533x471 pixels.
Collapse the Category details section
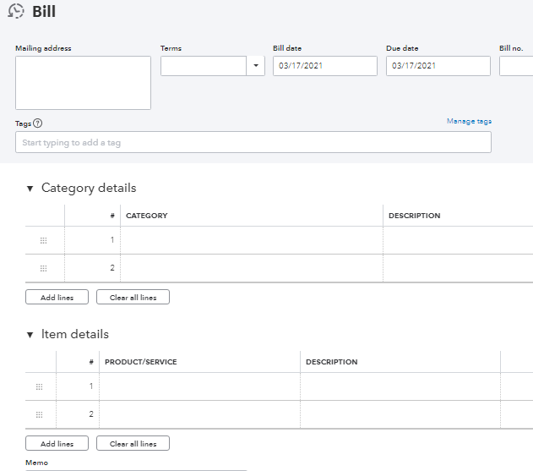(30, 189)
